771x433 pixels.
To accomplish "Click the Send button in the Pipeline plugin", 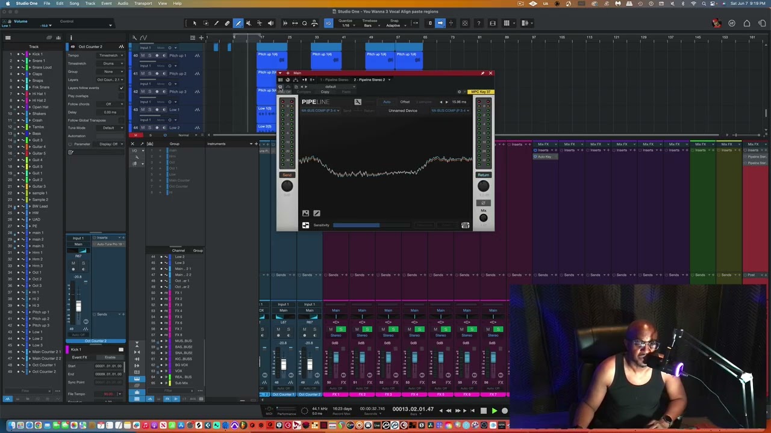I will (287, 175).
